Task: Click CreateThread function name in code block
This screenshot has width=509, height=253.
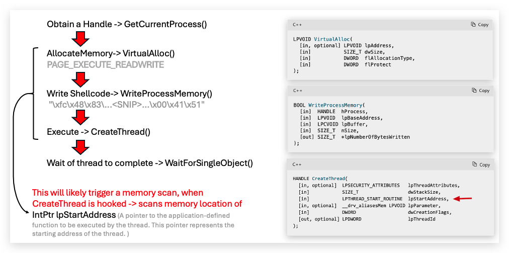Action: [328, 179]
